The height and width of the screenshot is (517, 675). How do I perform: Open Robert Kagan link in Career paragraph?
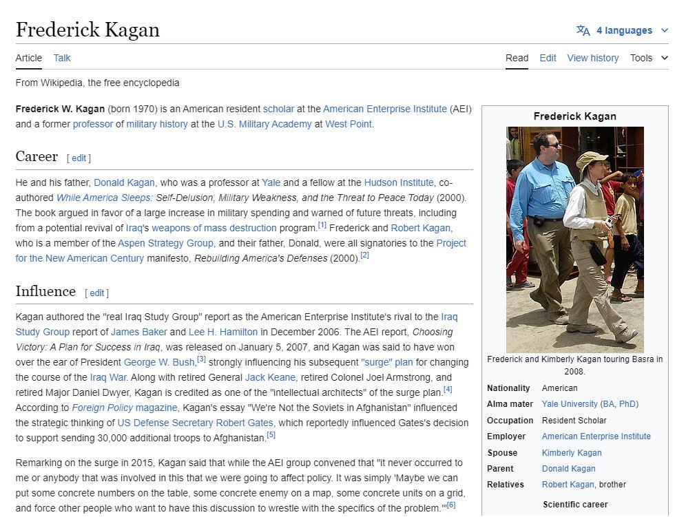(x=420, y=228)
